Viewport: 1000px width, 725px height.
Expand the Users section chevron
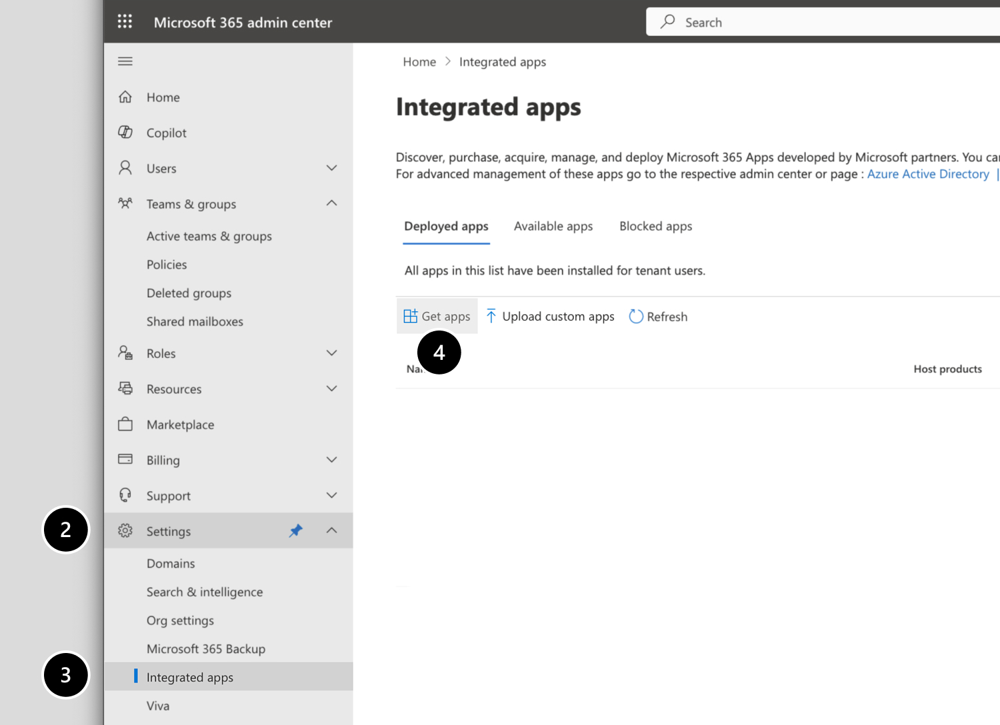(x=331, y=168)
